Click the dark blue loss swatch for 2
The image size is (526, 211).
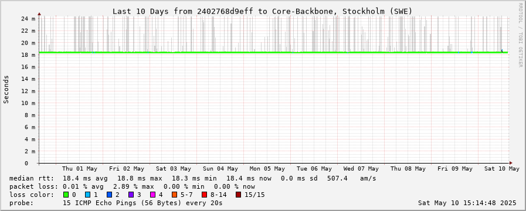109,195
